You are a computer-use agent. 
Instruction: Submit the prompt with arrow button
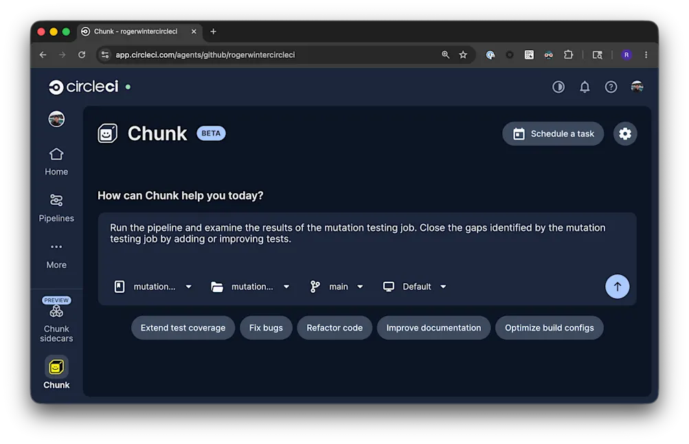(x=617, y=287)
